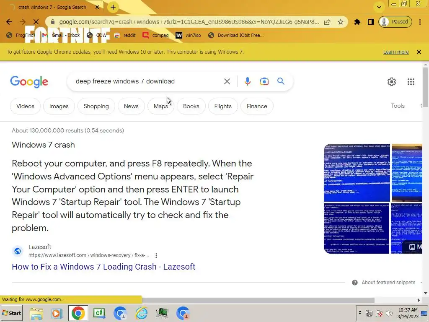This screenshot has height=322, width=429.
Task: Open Chrome's three-dot menu
Action: (x=420, y=22)
